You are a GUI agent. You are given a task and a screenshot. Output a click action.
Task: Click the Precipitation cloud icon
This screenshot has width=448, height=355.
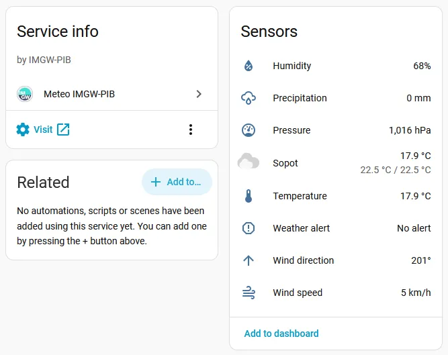pyautogui.click(x=249, y=98)
